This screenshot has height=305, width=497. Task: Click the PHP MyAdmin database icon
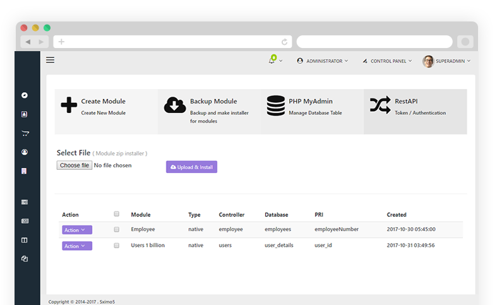pyautogui.click(x=275, y=105)
